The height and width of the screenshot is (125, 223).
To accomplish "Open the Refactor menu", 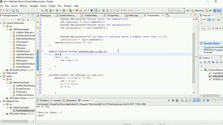I will coord(23,6).
